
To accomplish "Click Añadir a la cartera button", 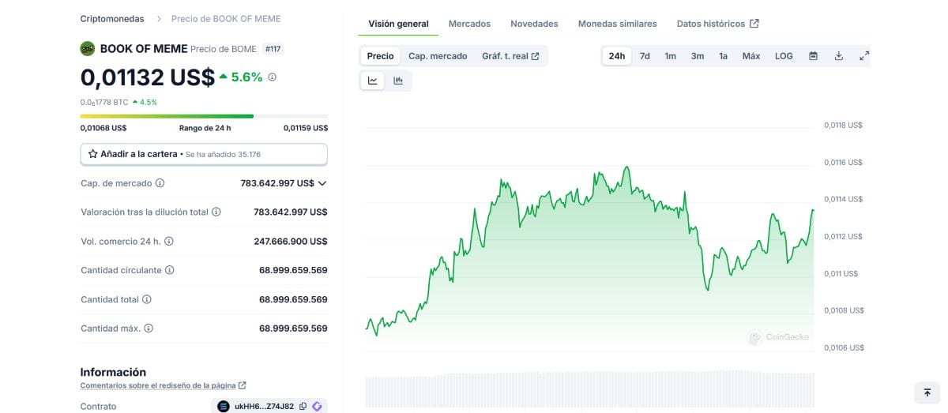I will tap(204, 154).
